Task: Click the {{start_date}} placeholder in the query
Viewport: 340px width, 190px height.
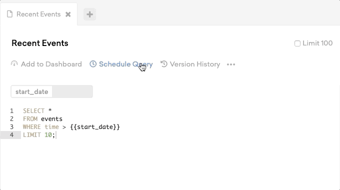Action: point(95,127)
